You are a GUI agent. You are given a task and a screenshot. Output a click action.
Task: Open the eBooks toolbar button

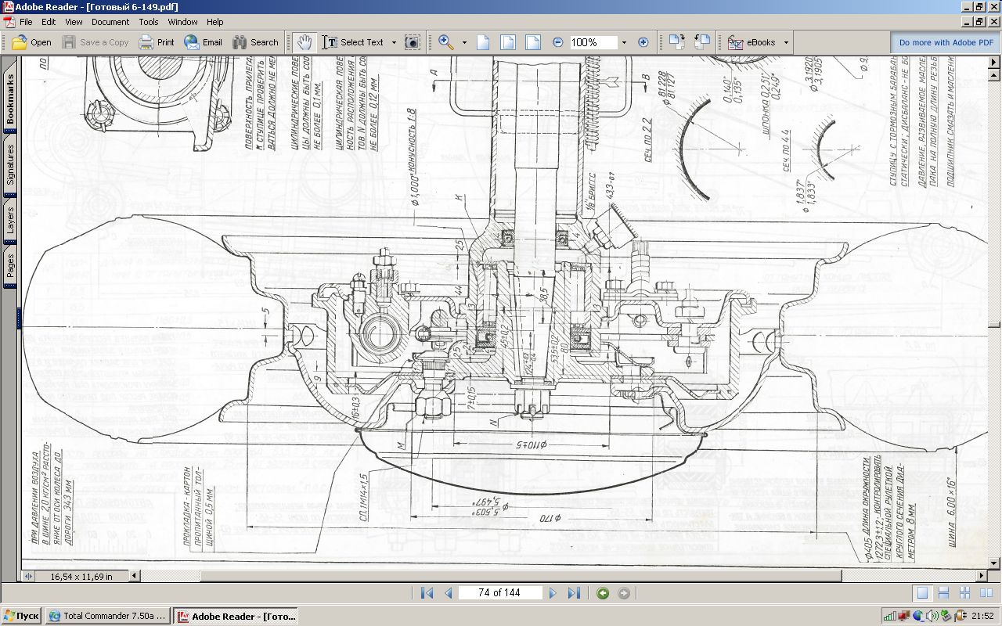[751, 42]
